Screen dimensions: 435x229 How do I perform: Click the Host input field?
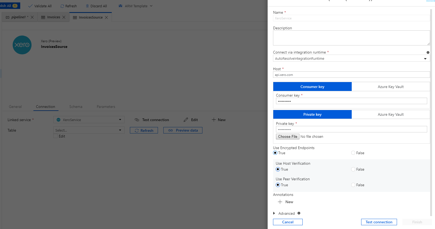point(351,75)
